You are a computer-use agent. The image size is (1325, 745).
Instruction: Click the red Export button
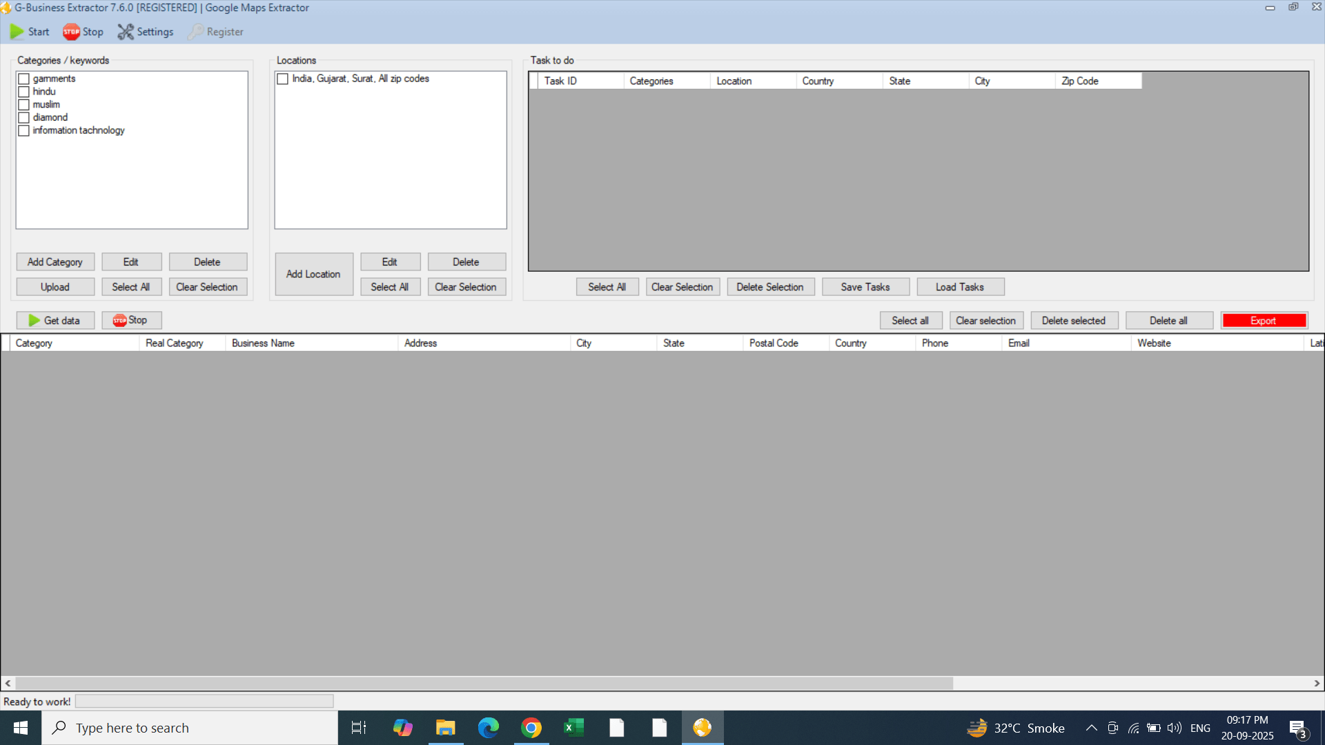pyautogui.click(x=1264, y=321)
